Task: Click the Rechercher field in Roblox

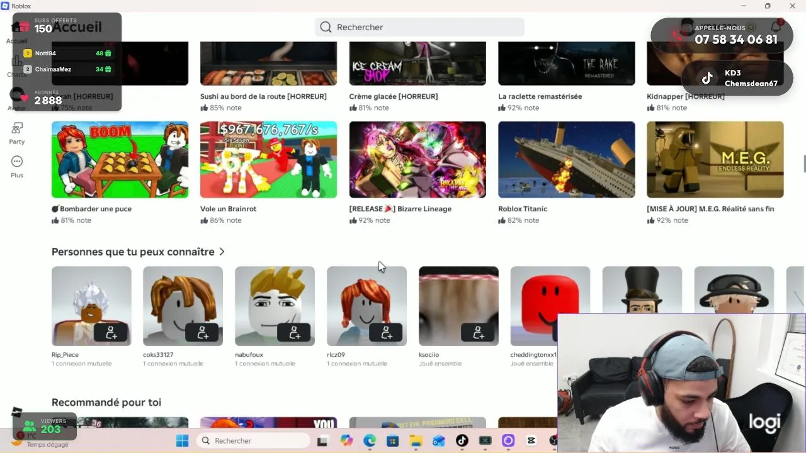Action: (419, 27)
